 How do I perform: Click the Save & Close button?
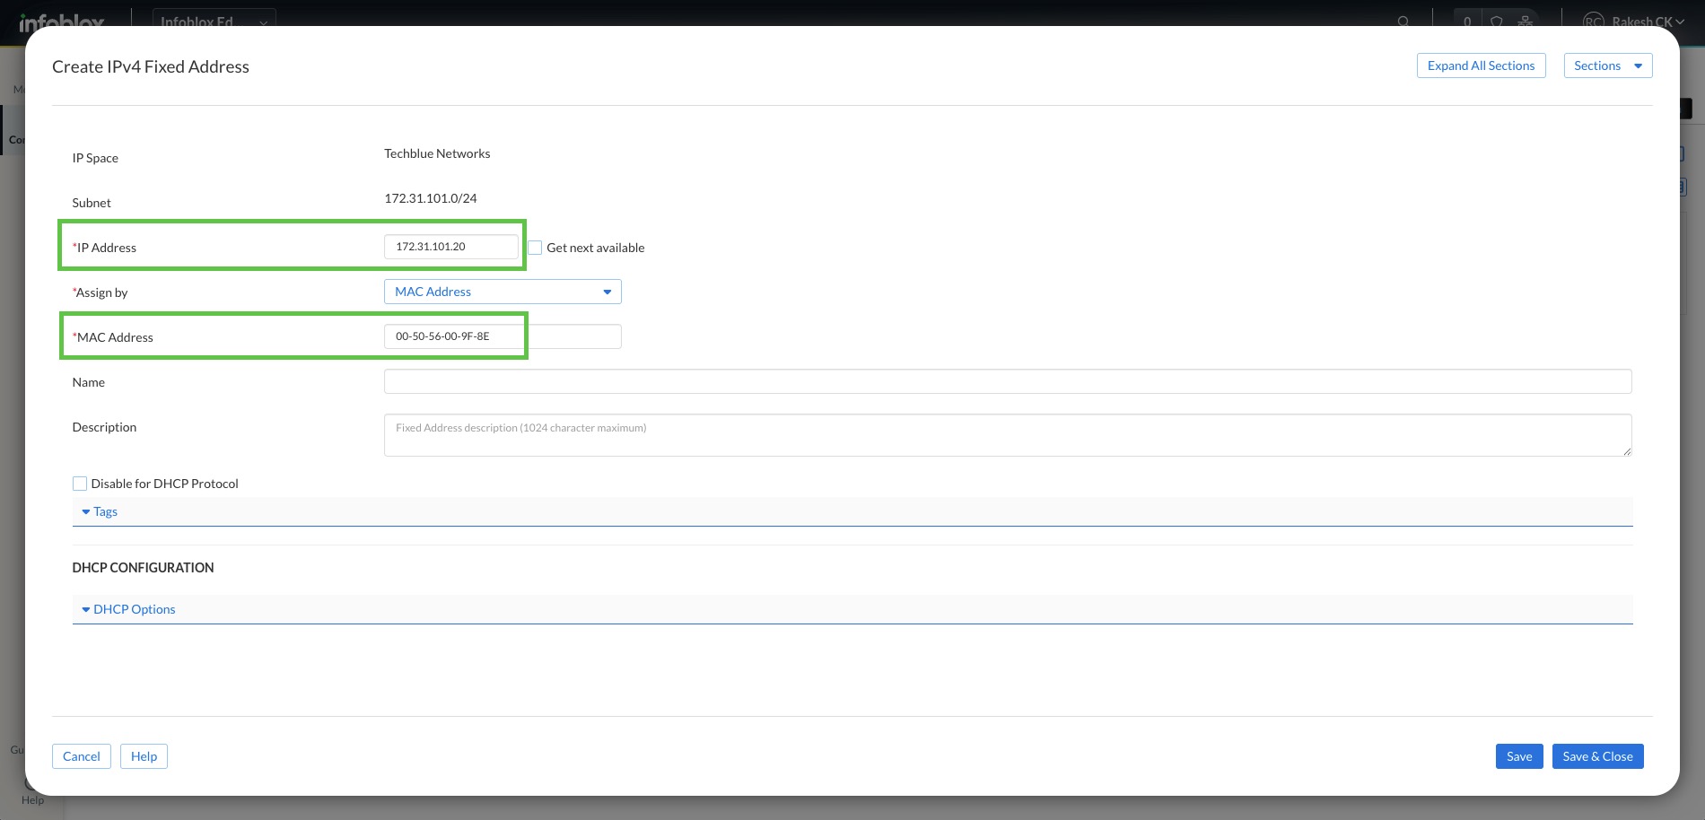(1597, 756)
